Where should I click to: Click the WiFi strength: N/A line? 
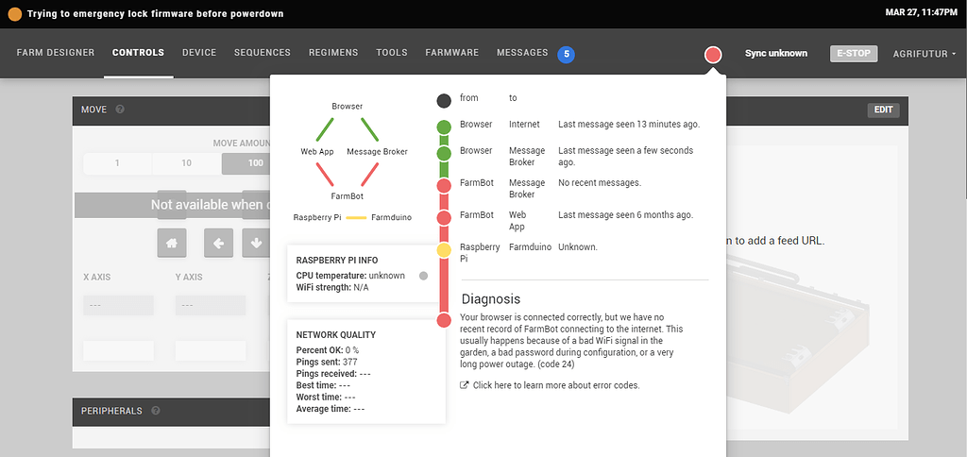click(x=332, y=287)
